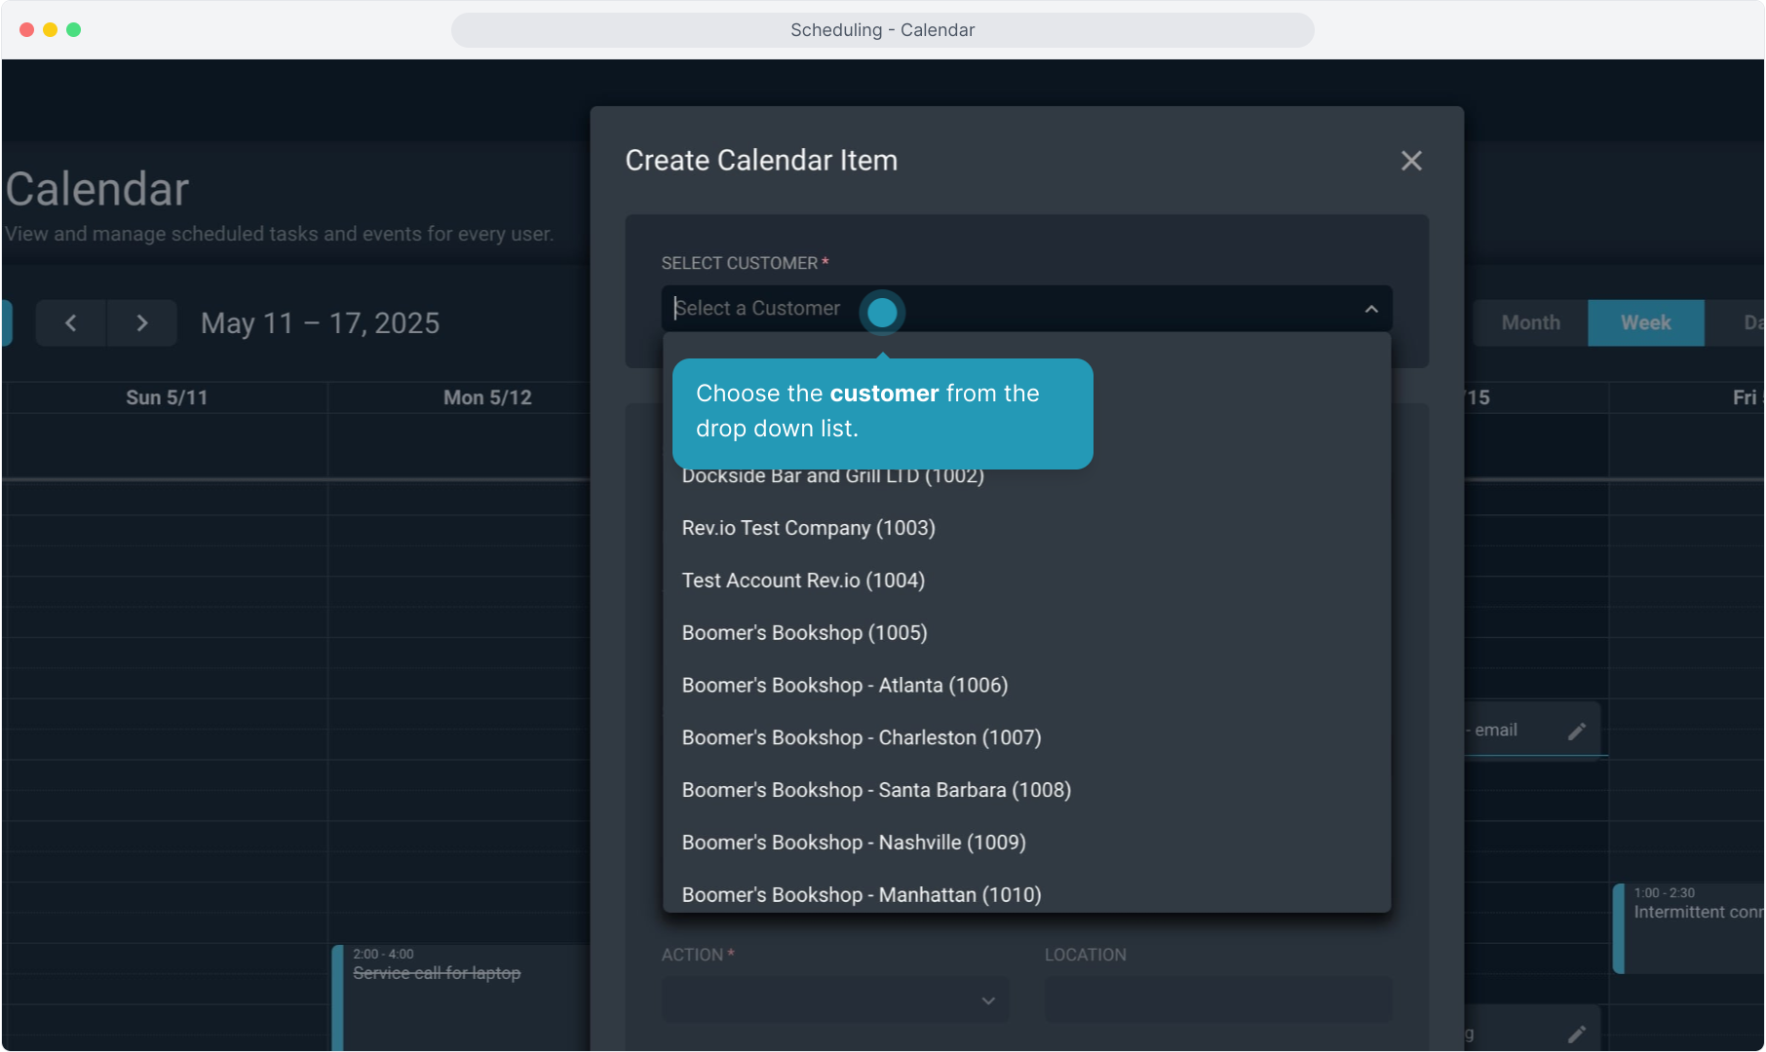This screenshot has height=1052, width=1766.
Task: Click the pencil icon on email event
Action: pyautogui.click(x=1576, y=732)
